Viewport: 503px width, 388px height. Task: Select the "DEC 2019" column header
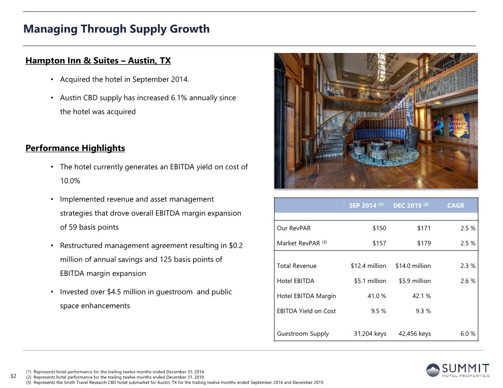(x=411, y=205)
